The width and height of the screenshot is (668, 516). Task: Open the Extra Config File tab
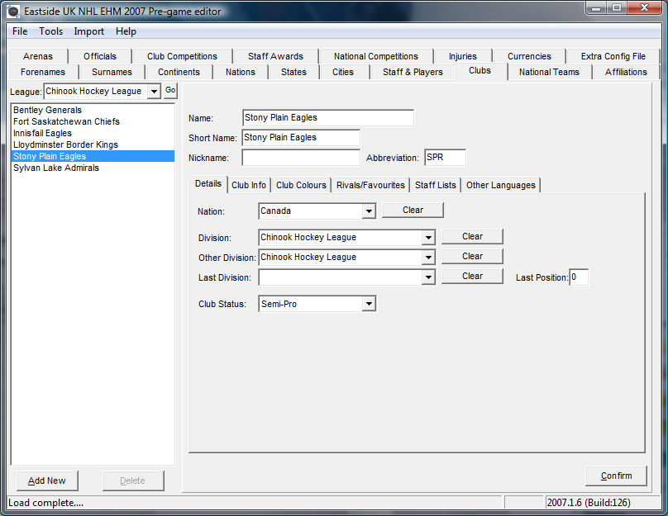click(x=613, y=56)
